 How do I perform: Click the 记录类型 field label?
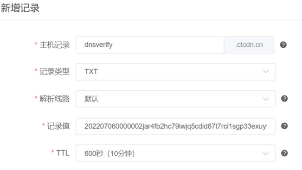click(x=54, y=72)
